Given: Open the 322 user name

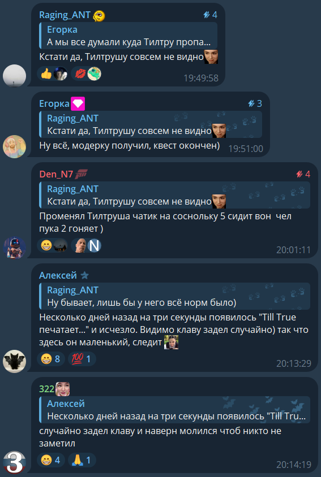Looking at the screenshot, I should pos(46,389).
